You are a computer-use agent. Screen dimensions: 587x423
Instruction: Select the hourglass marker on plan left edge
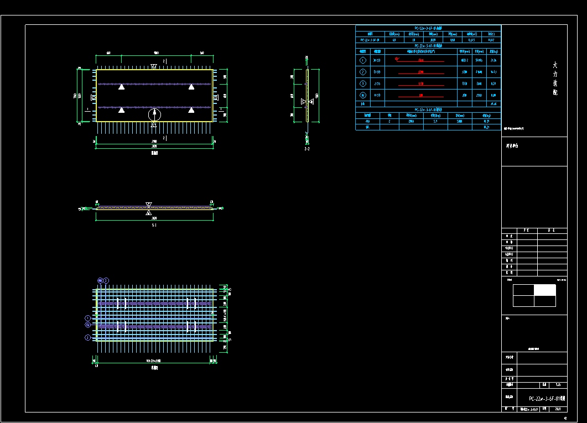(x=93, y=98)
